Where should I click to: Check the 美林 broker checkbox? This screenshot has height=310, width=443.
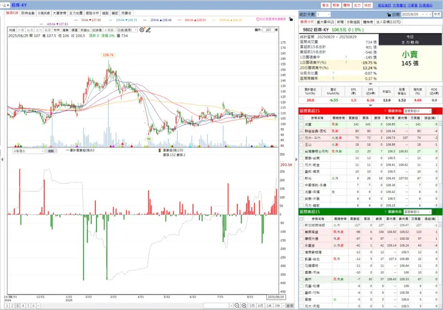[x=302, y=279]
